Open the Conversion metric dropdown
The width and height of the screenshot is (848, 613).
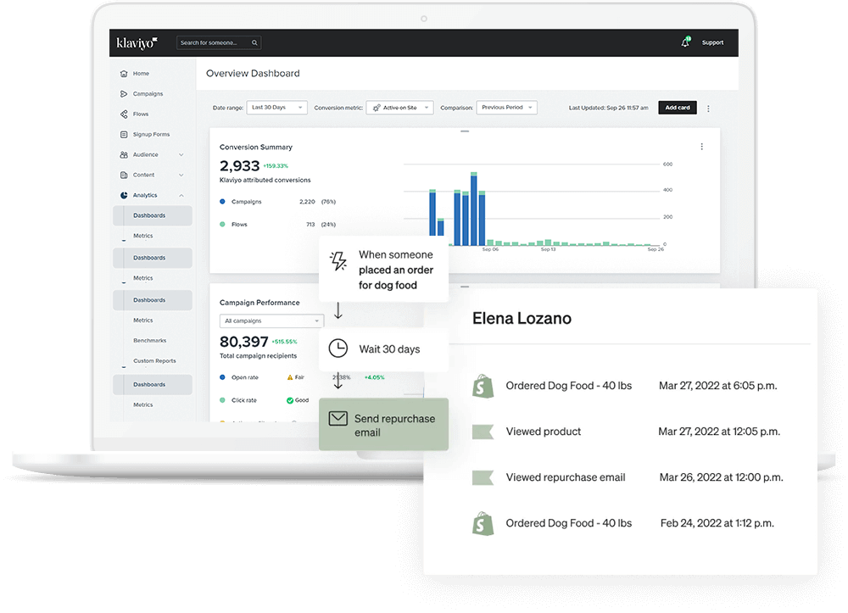pyautogui.click(x=399, y=108)
